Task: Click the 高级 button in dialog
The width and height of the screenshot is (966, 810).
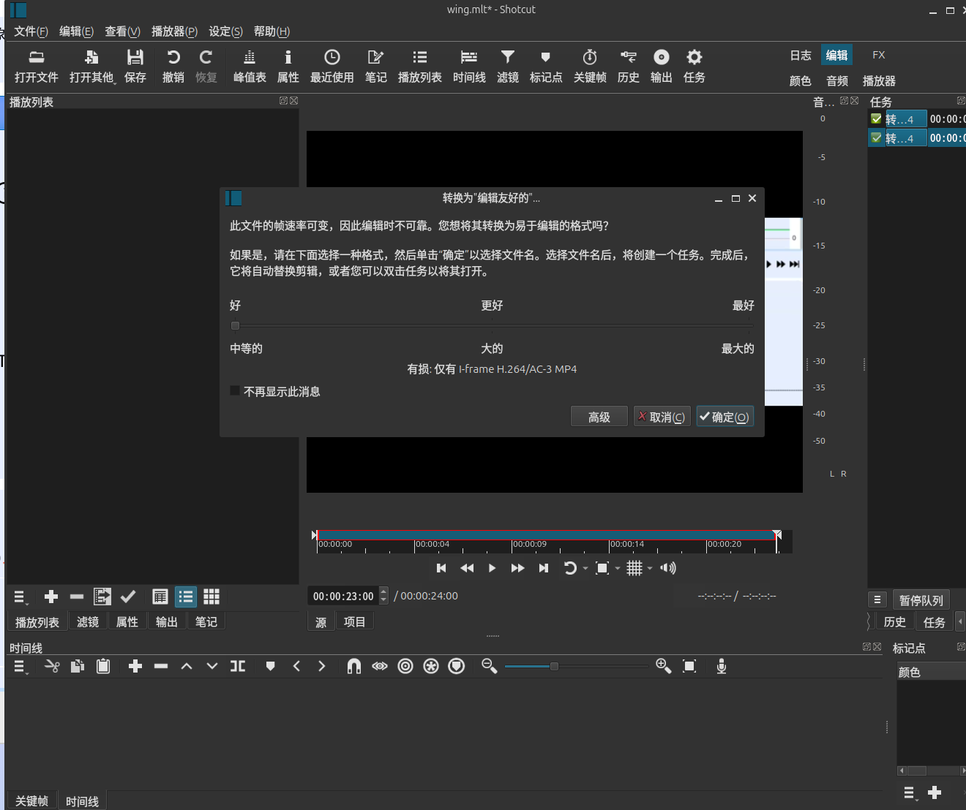Action: (x=599, y=417)
